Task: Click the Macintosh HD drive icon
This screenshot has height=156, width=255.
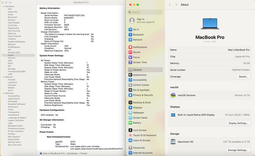Action: [173, 142]
